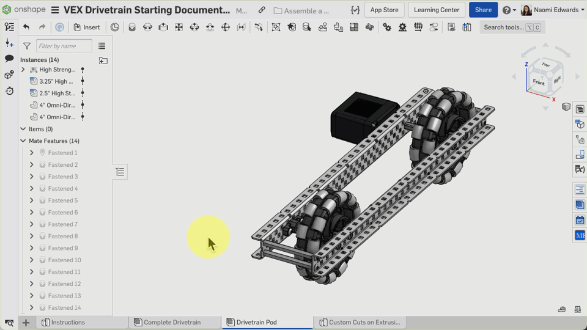Click the link icon beside document title
The width and height of the screenshot is (587, 330).
262,10
